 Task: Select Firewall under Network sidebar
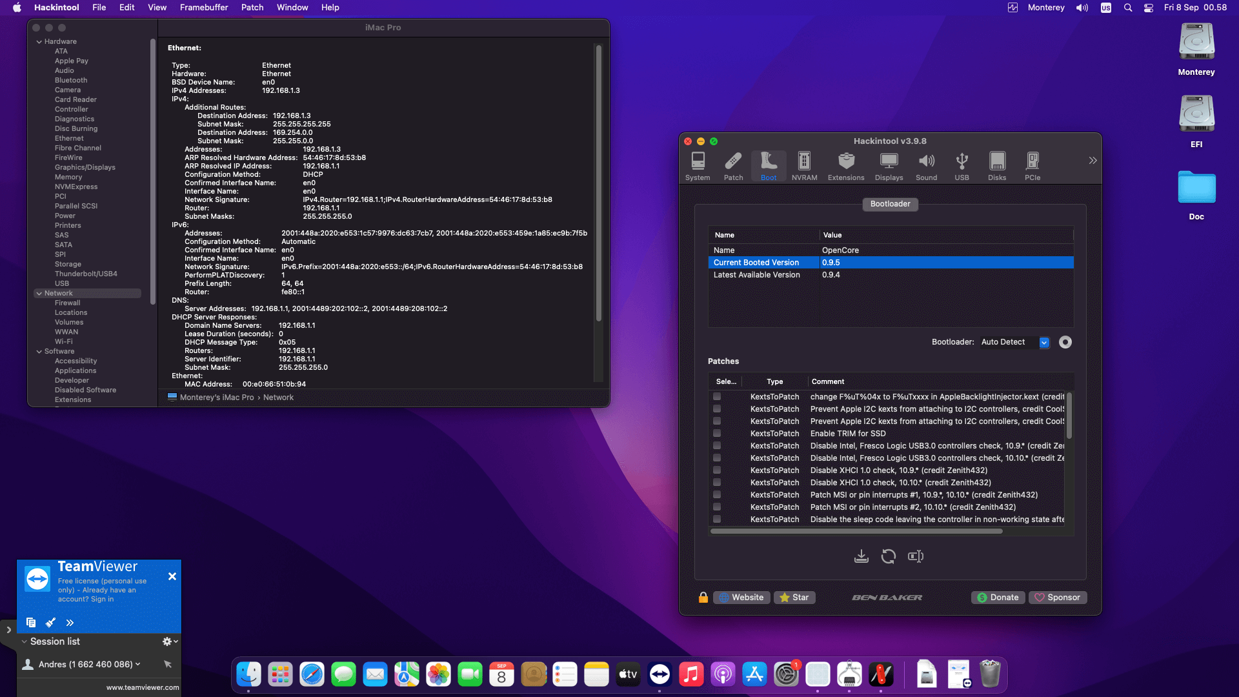tap(67, 303)
